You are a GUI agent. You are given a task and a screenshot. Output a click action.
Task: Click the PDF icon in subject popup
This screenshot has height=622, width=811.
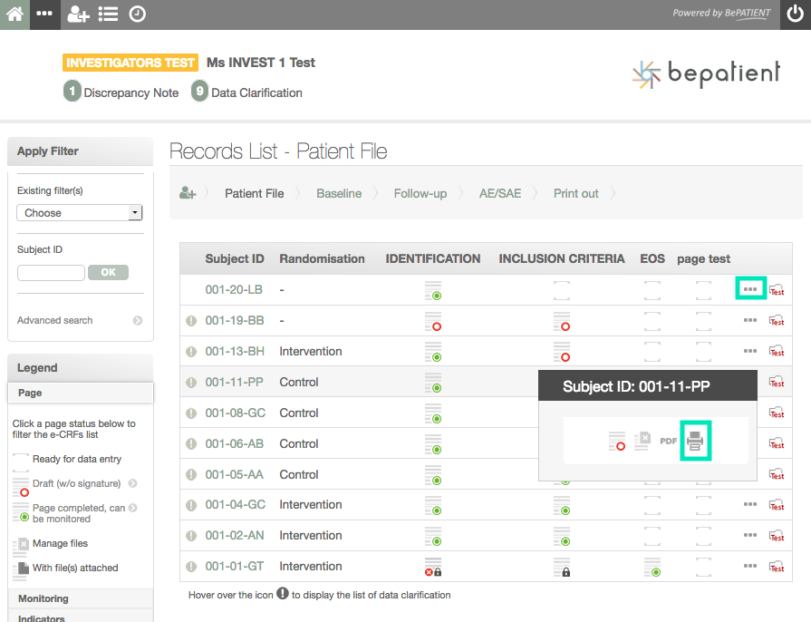tap(669, 441)
